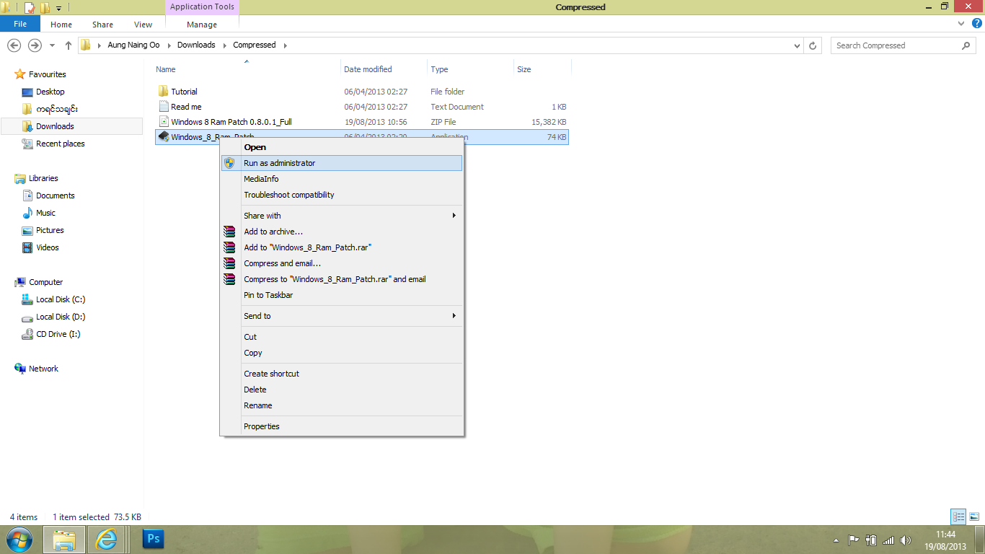
Task: Click WinRAR icon beside Compress to rar and email
Action: (229, 279)
